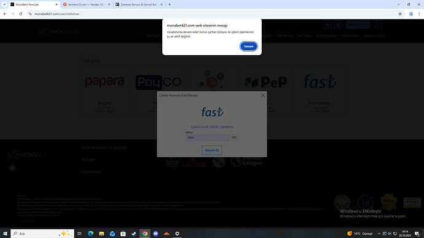The height and width of the screenshot is (238, 424).
Task: Open the Genel Kurallar menu item
Action: [x=374, y=36]
